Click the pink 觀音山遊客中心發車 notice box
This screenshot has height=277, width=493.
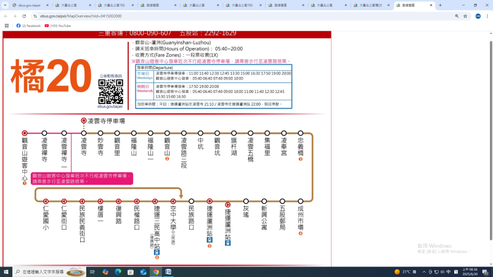point(82,179)
